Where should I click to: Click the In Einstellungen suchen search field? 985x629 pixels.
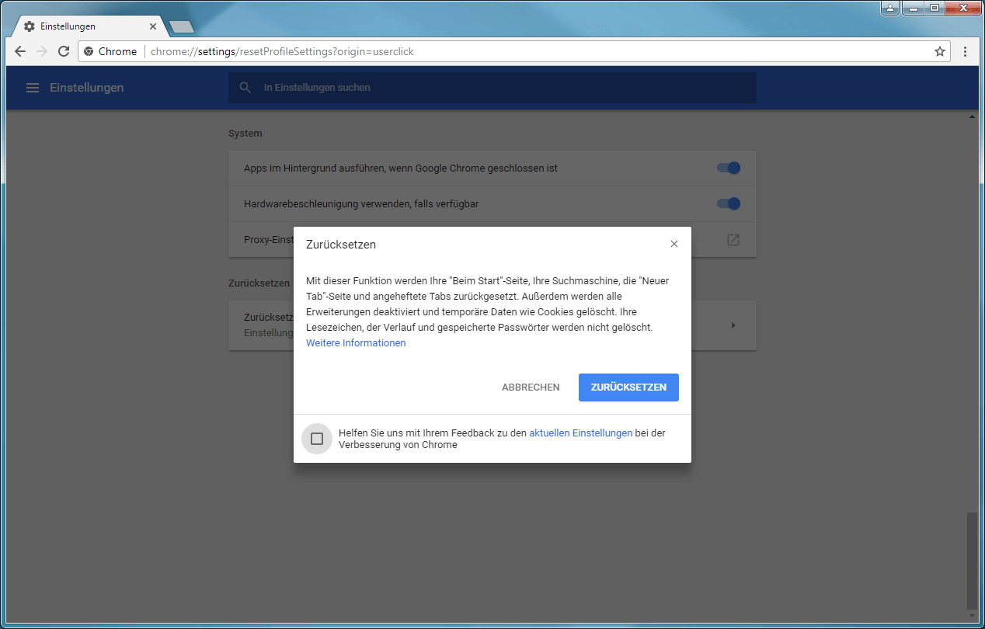click(493, 88)
